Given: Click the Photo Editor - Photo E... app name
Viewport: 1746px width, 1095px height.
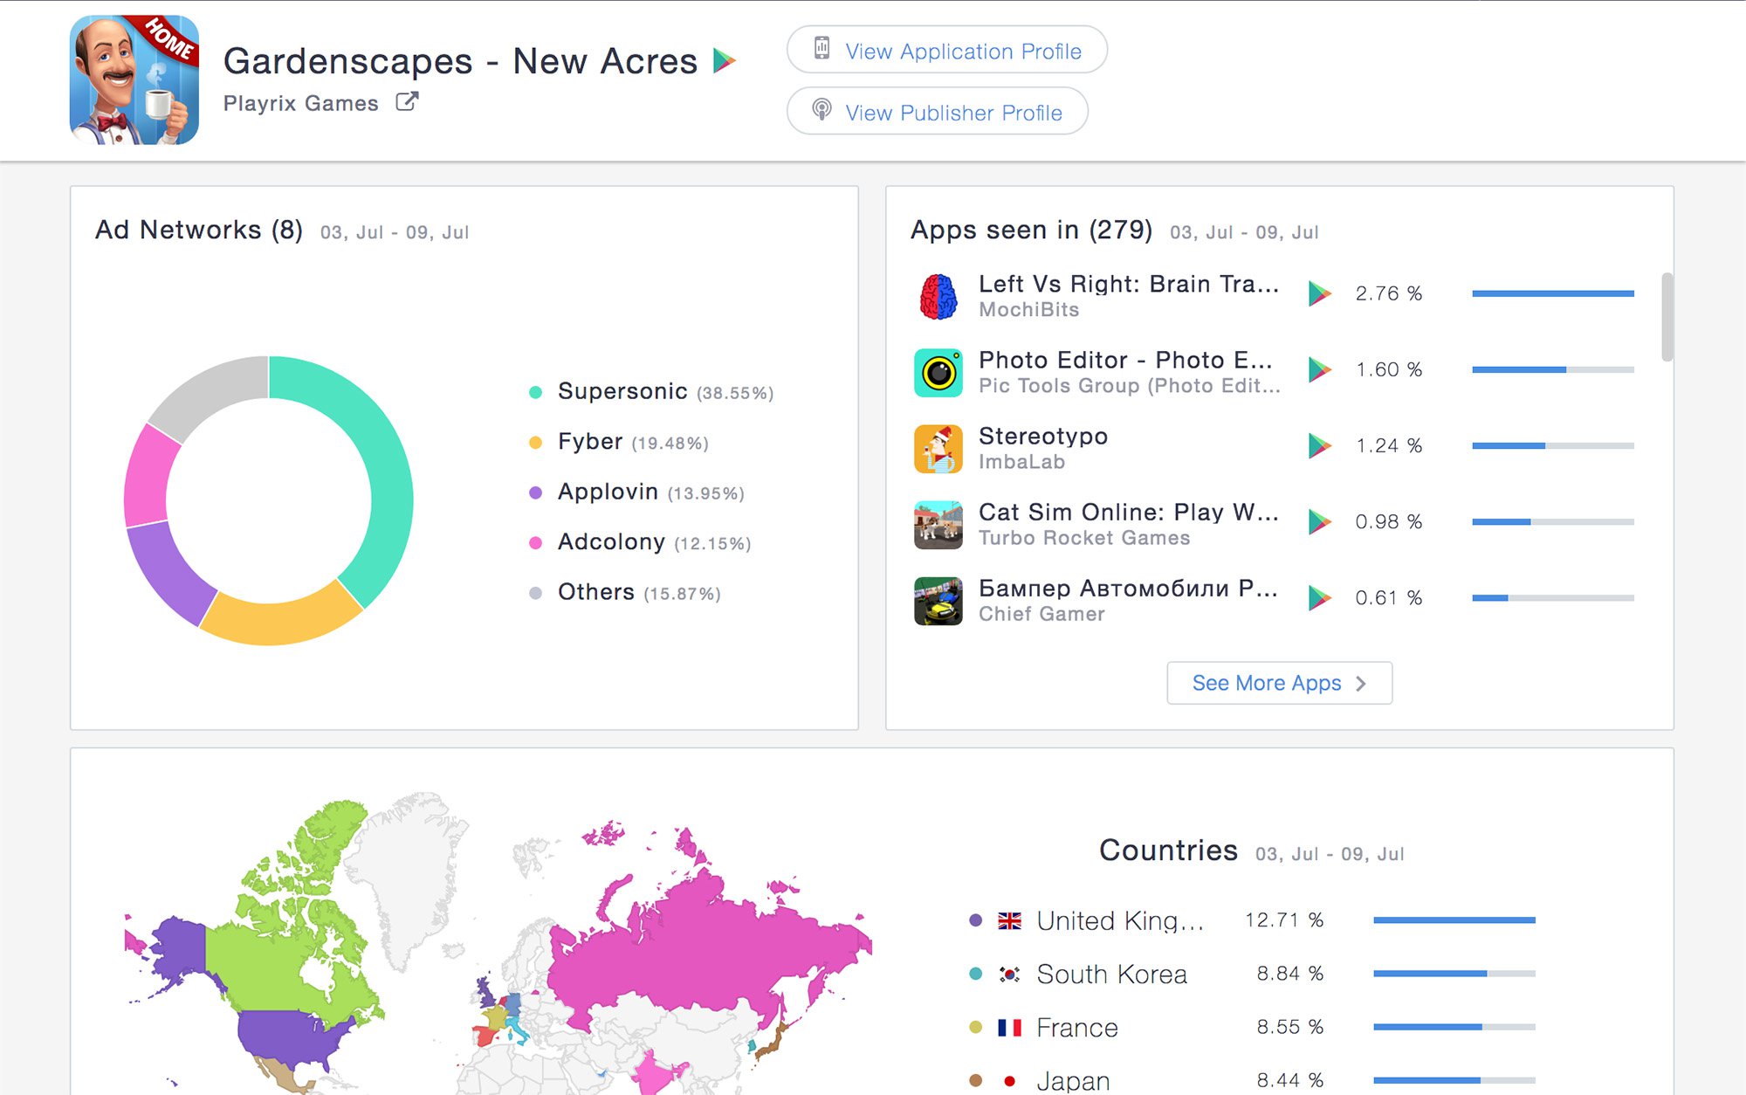Looking at the screenshot, I should [1125, 360].
